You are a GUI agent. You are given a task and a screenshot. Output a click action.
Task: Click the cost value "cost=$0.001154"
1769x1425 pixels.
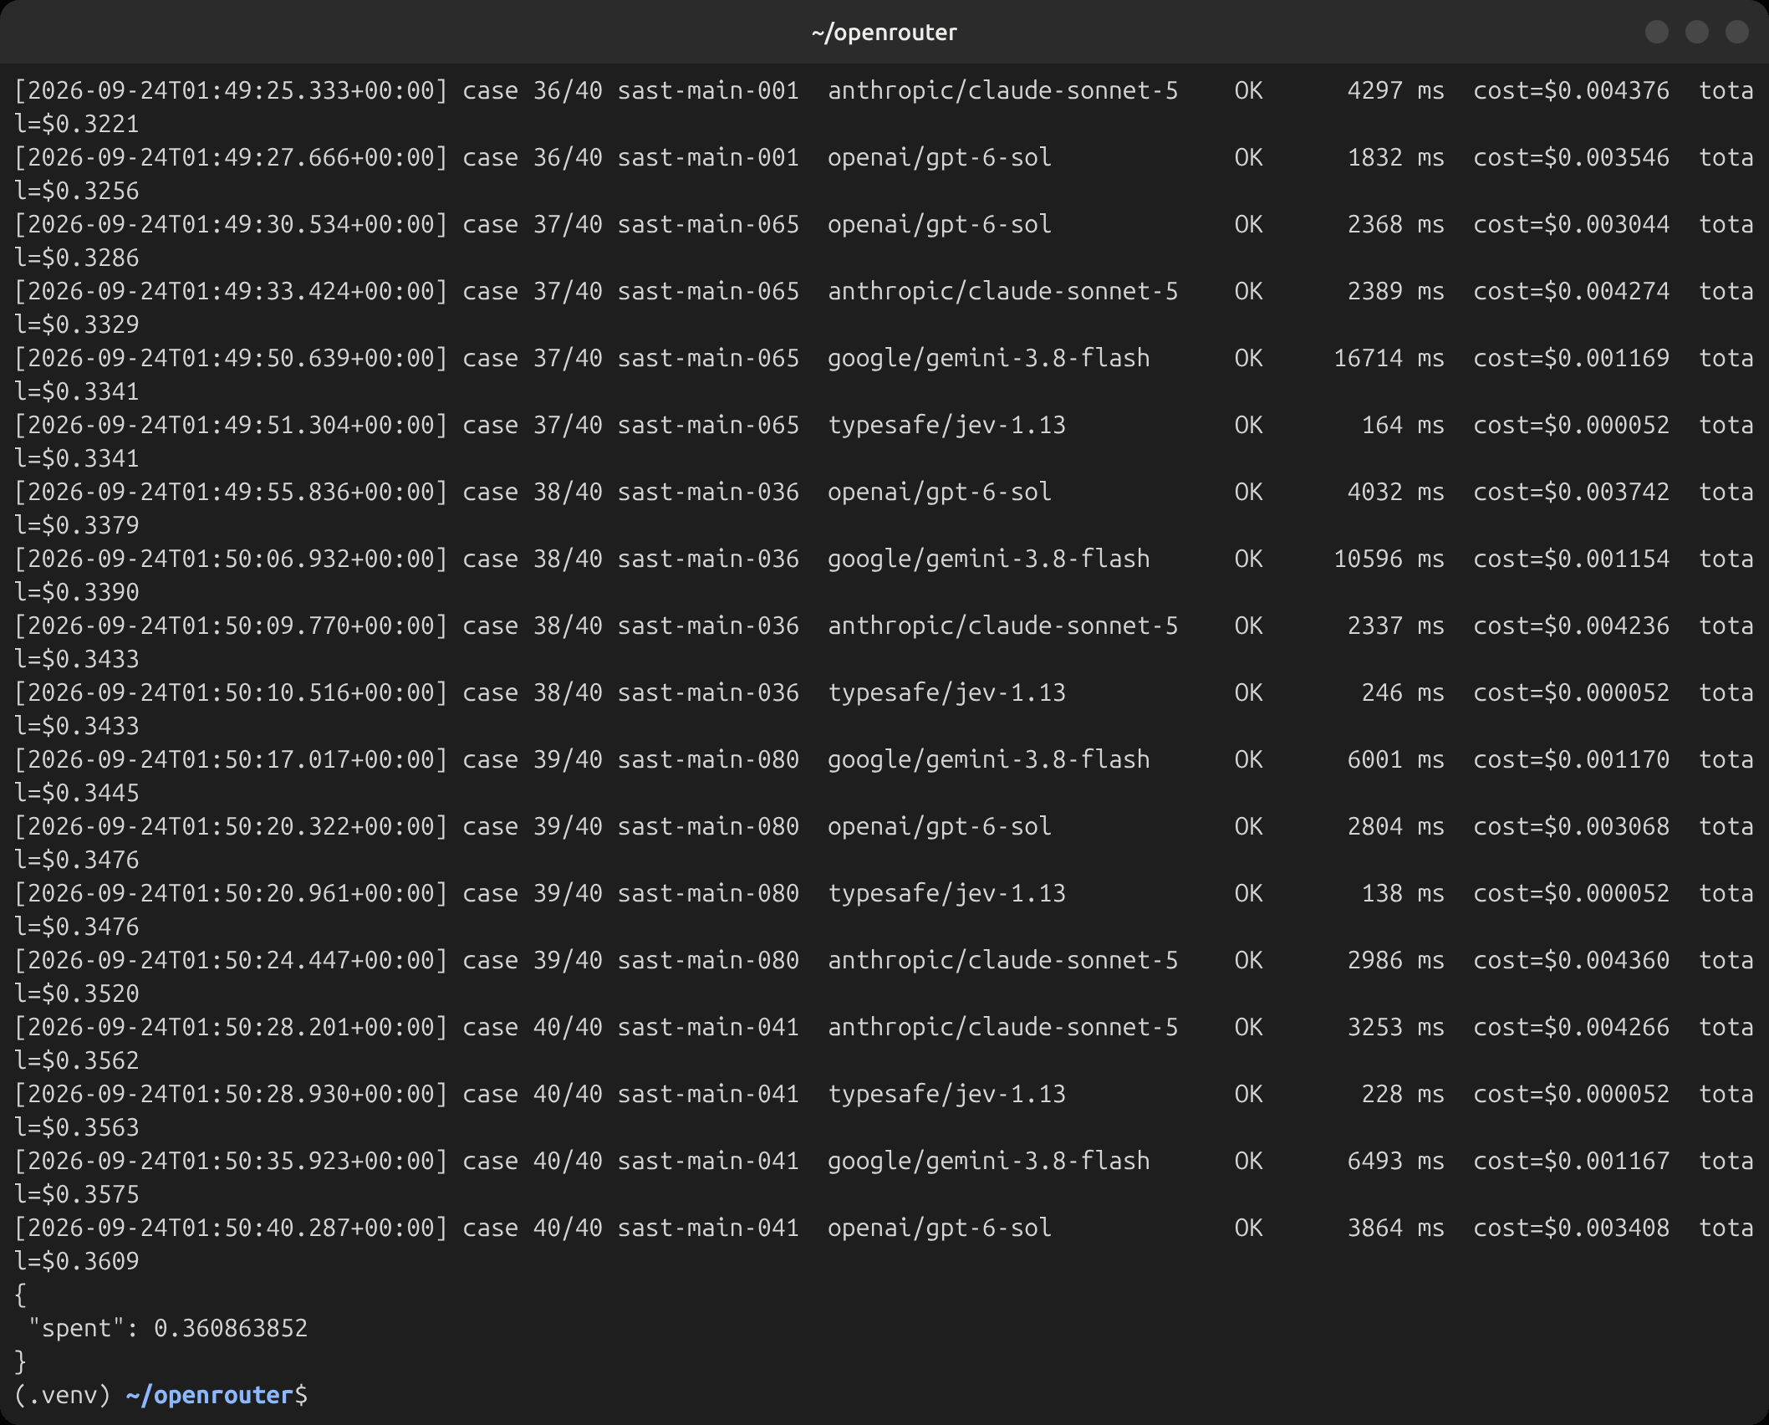1571,559
